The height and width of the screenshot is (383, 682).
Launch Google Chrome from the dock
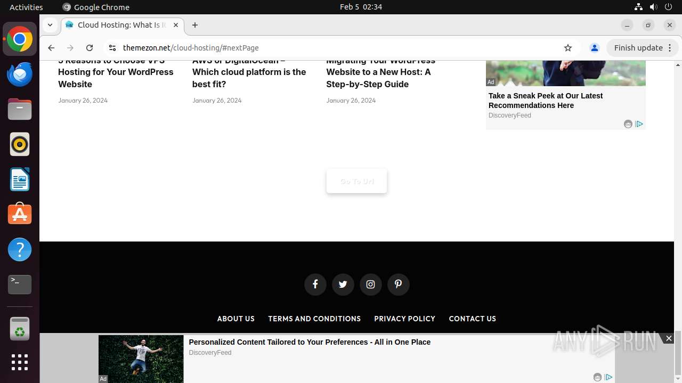click(20, 39)
